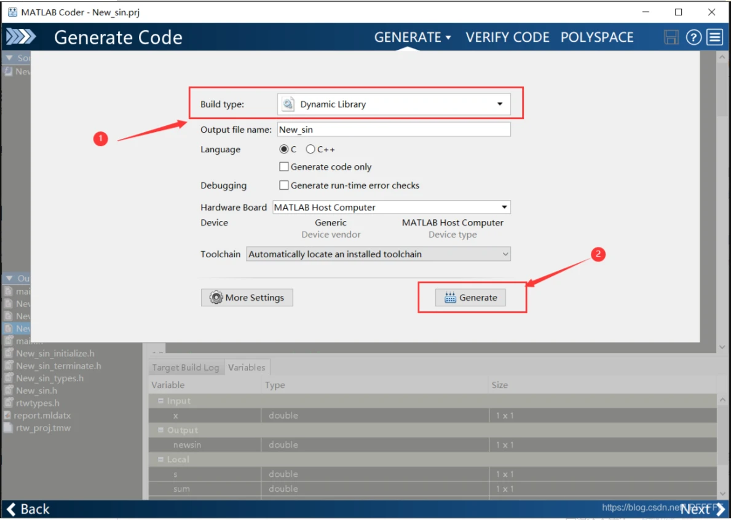Image resolution: width=731 pixels, height=520 pixels.
Task: Open the Target Build Log tab
Action: pyautogui.click(x=186, y=367)
